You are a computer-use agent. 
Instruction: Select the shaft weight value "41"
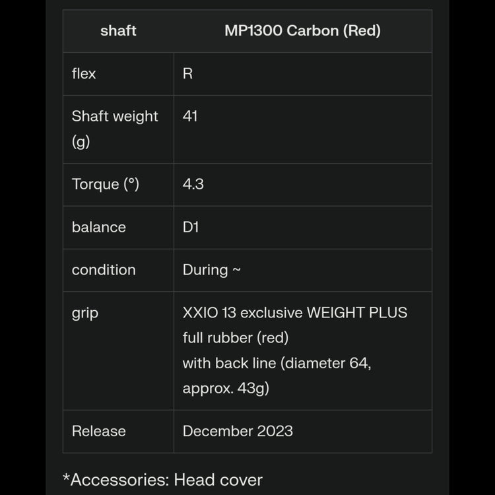[190, 116]
